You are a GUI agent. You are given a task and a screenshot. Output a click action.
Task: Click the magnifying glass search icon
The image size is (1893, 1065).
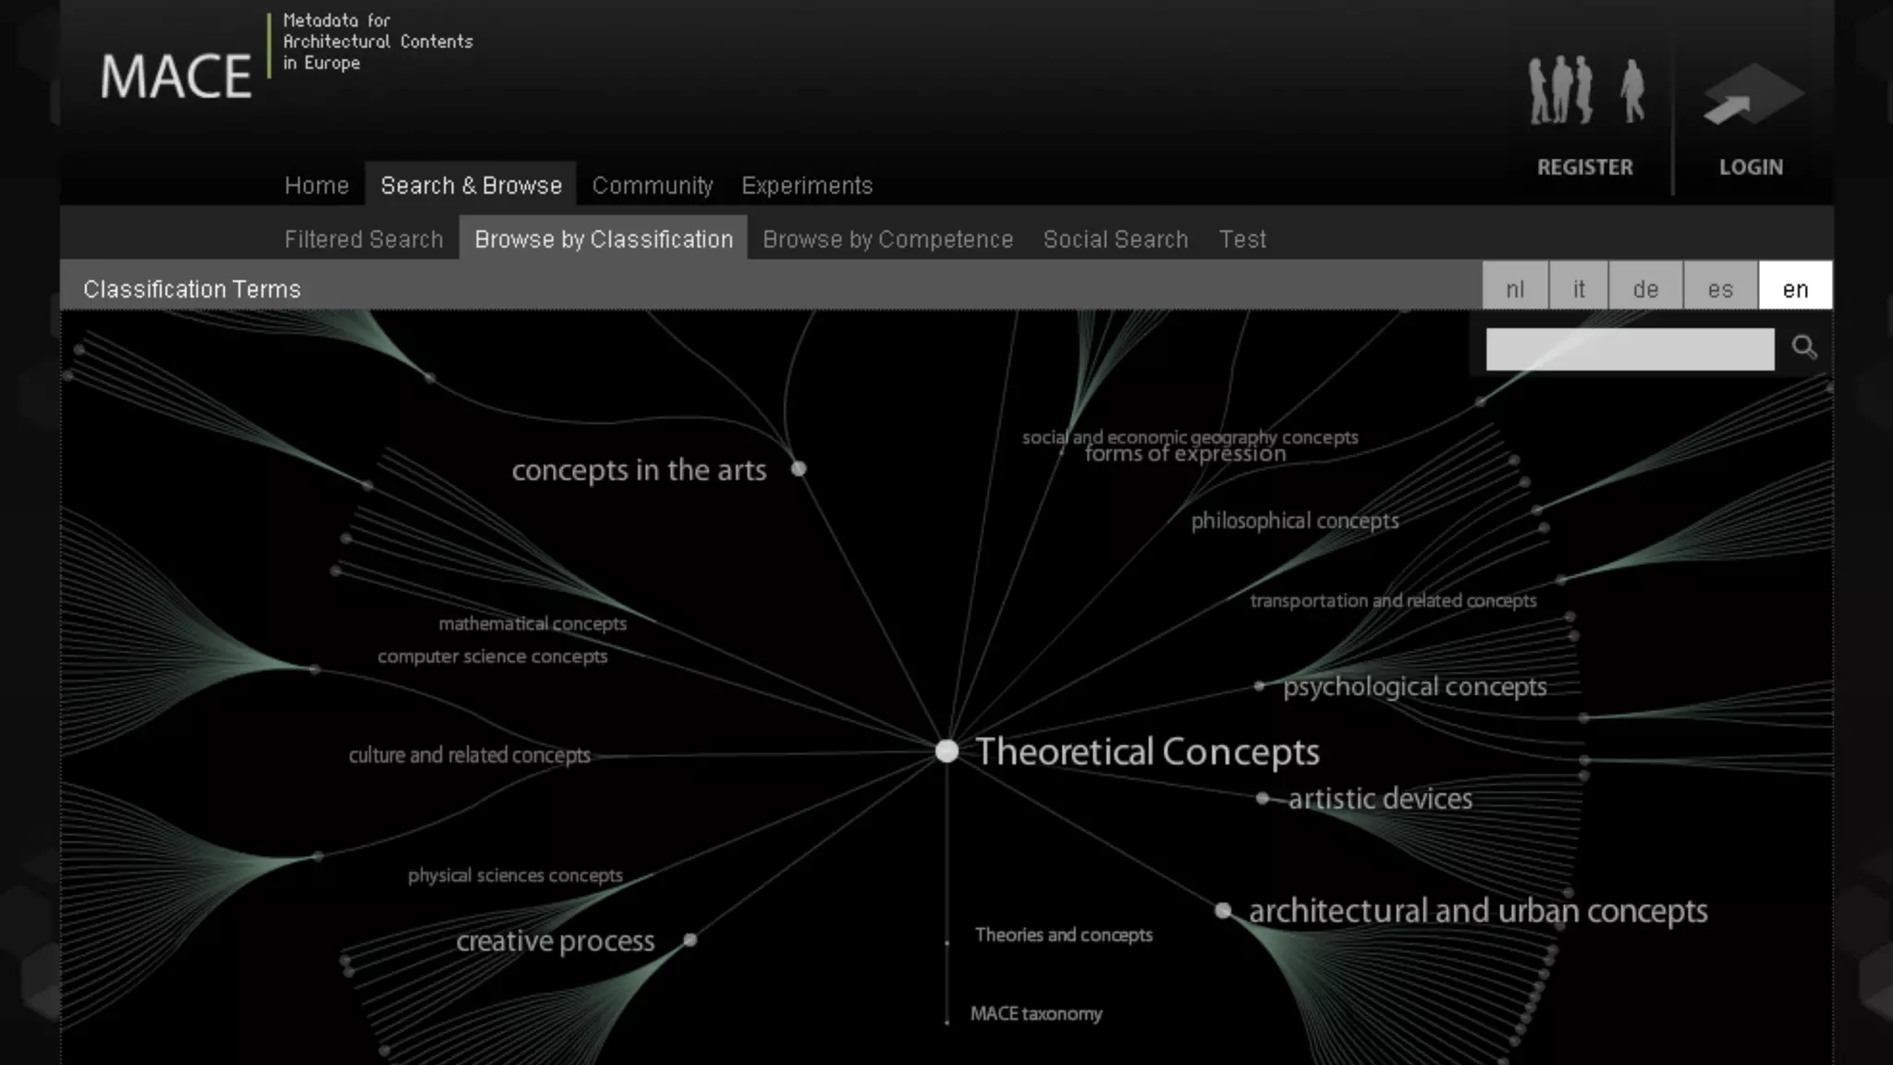(x=1803, y=348)
